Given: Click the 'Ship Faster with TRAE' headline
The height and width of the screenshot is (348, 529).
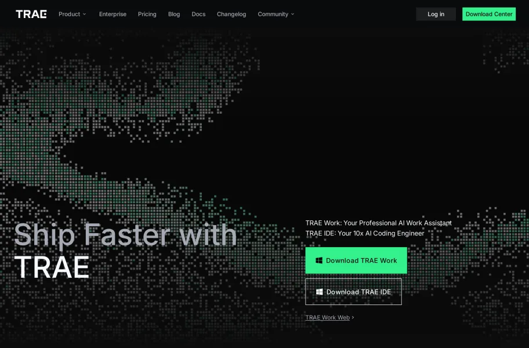Looking at the screenshot, I should click(125, 251).
